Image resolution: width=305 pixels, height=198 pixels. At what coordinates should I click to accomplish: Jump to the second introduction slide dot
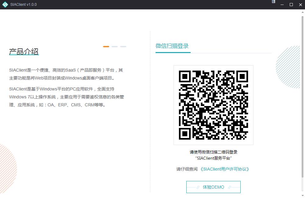pos(115,46)
